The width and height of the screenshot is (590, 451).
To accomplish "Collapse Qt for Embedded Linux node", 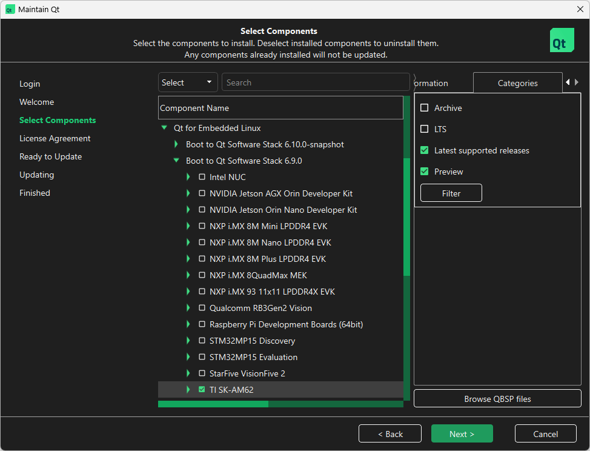I will coord(164,128).
